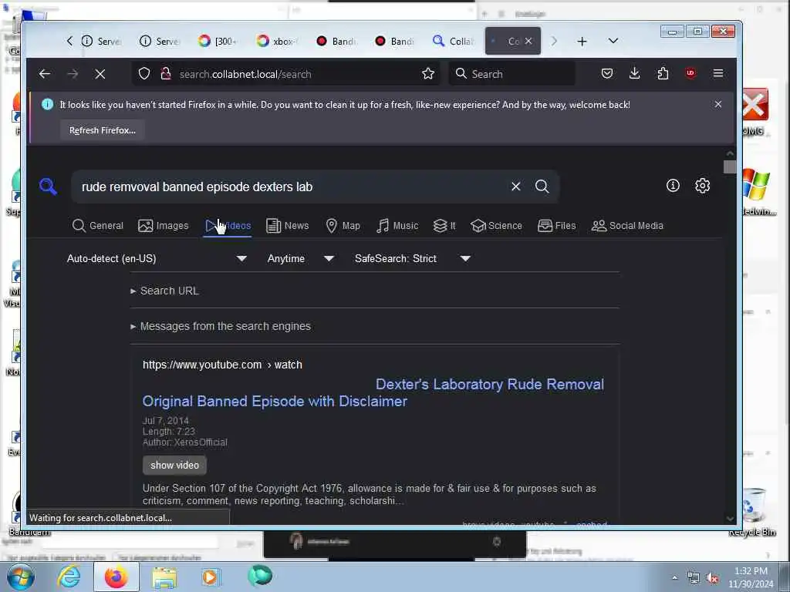The width and height of the screenshot is (790, 592).
Task: Switch to Images category
Action: (x=164, y=226)
